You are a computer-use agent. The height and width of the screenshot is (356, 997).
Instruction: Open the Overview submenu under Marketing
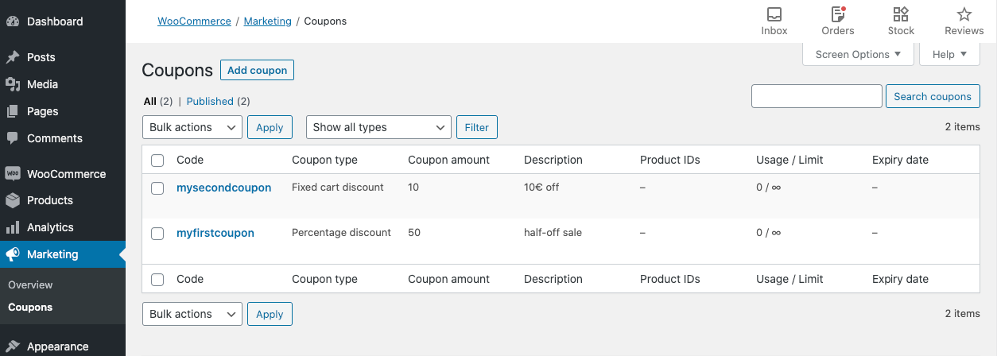pos(30,284)
